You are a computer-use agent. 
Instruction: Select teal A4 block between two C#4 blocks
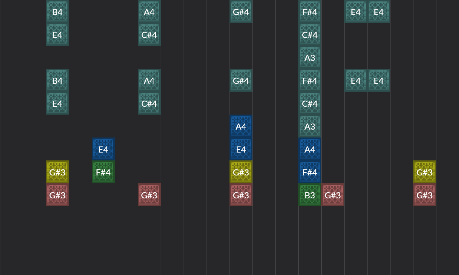pyautogui.click(x=149, y=81)
